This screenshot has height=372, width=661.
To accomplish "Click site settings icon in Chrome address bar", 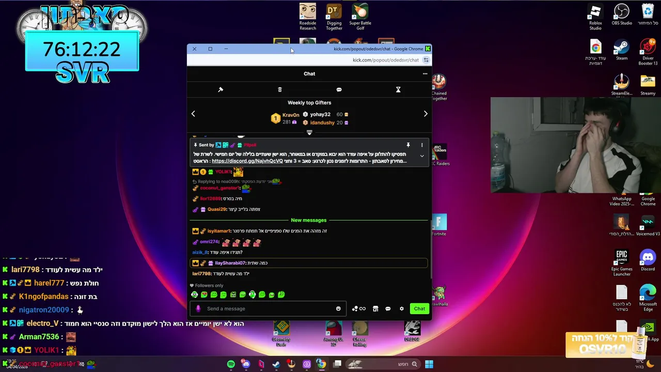I will coord(426,60).
